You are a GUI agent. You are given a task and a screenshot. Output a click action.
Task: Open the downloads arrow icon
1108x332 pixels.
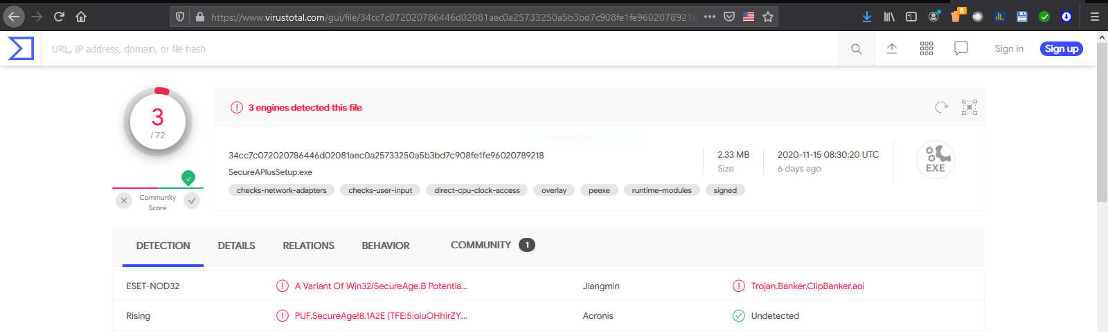867,17
